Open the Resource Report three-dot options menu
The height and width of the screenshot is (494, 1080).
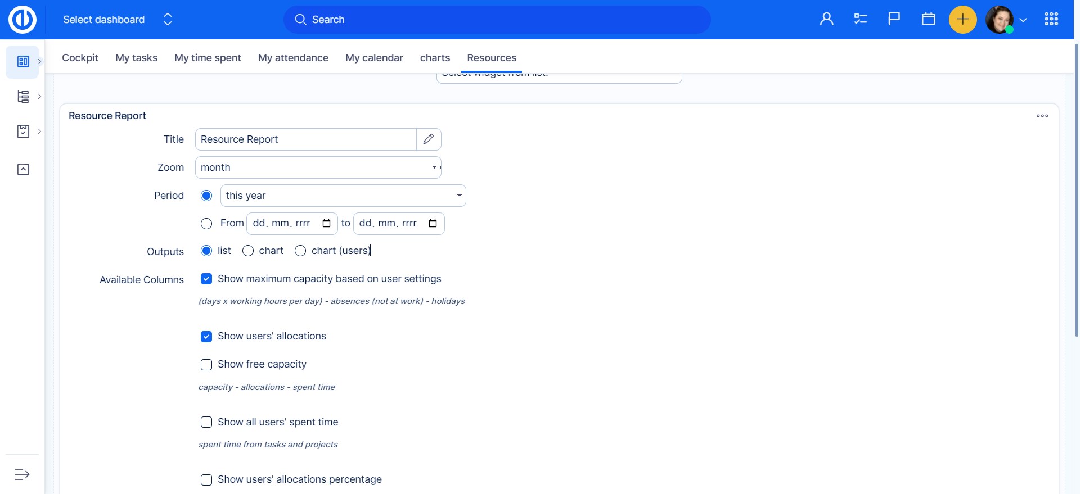[x=1042, y=116]
